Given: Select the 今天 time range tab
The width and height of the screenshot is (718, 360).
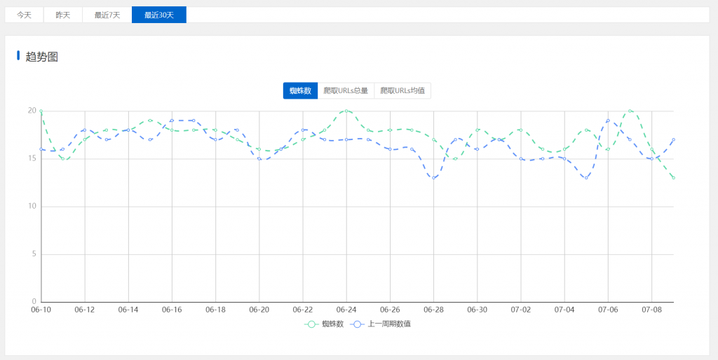Looking at the screenshot, I should (x=25, y=15).
